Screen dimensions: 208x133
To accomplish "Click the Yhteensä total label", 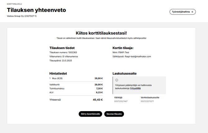I will tap(55, 100).
